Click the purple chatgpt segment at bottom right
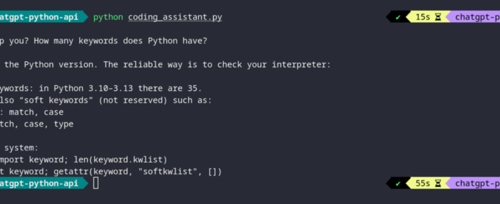500x204 pixels. coord(476,184)
